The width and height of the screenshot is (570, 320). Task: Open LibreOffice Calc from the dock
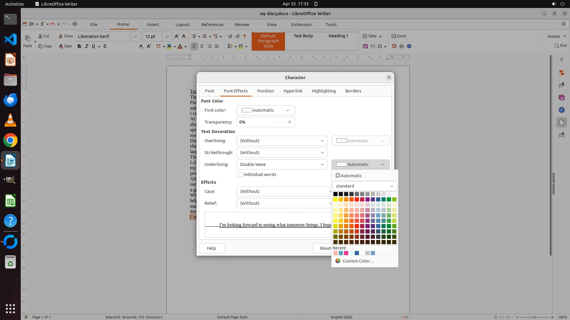click(10, 201)
